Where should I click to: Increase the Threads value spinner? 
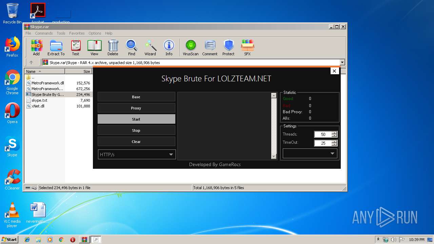334,133
